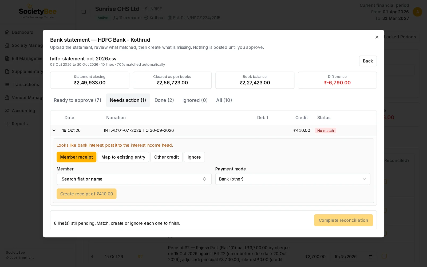Show the All (10) tab

click(x=224, y=100)
